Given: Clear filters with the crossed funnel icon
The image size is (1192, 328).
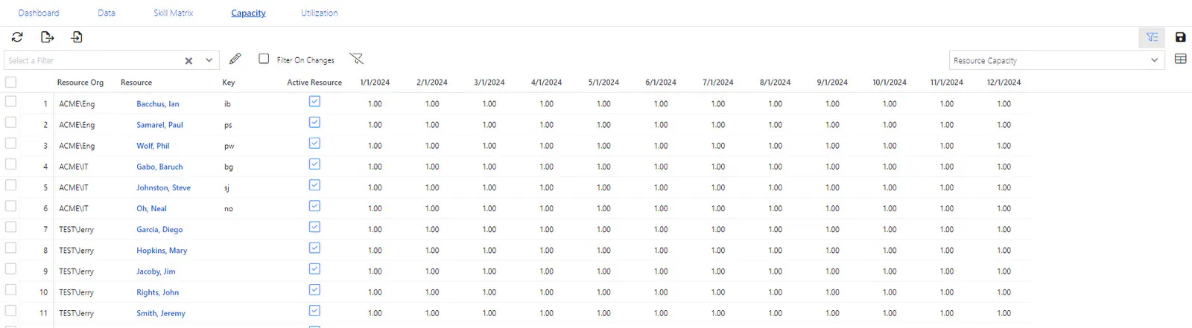Looking at the screenshot, I should tap(356, 59).
